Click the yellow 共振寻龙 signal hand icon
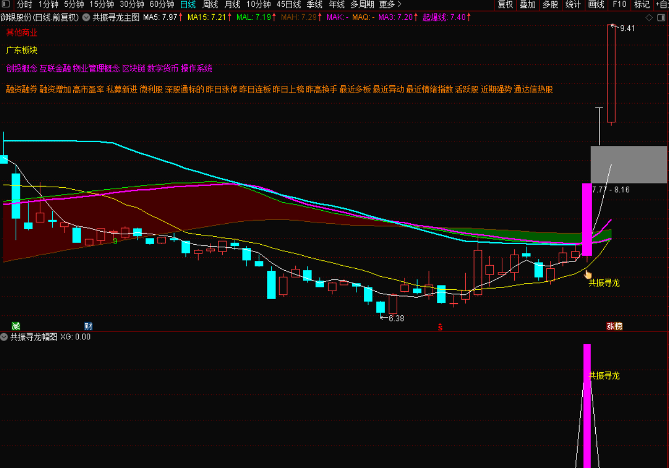669x468 pixels. coord(588,274)
